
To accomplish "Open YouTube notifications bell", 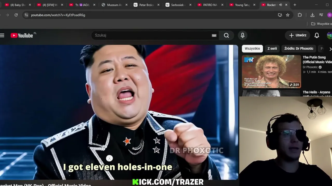I will [317, 35].
